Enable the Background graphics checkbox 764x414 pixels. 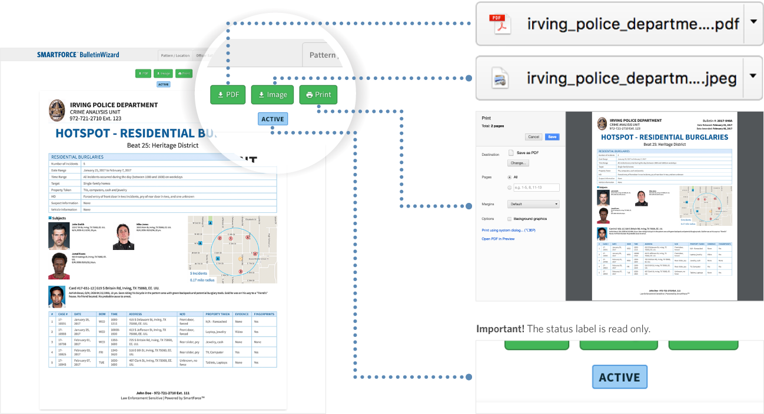click(509, 219)
